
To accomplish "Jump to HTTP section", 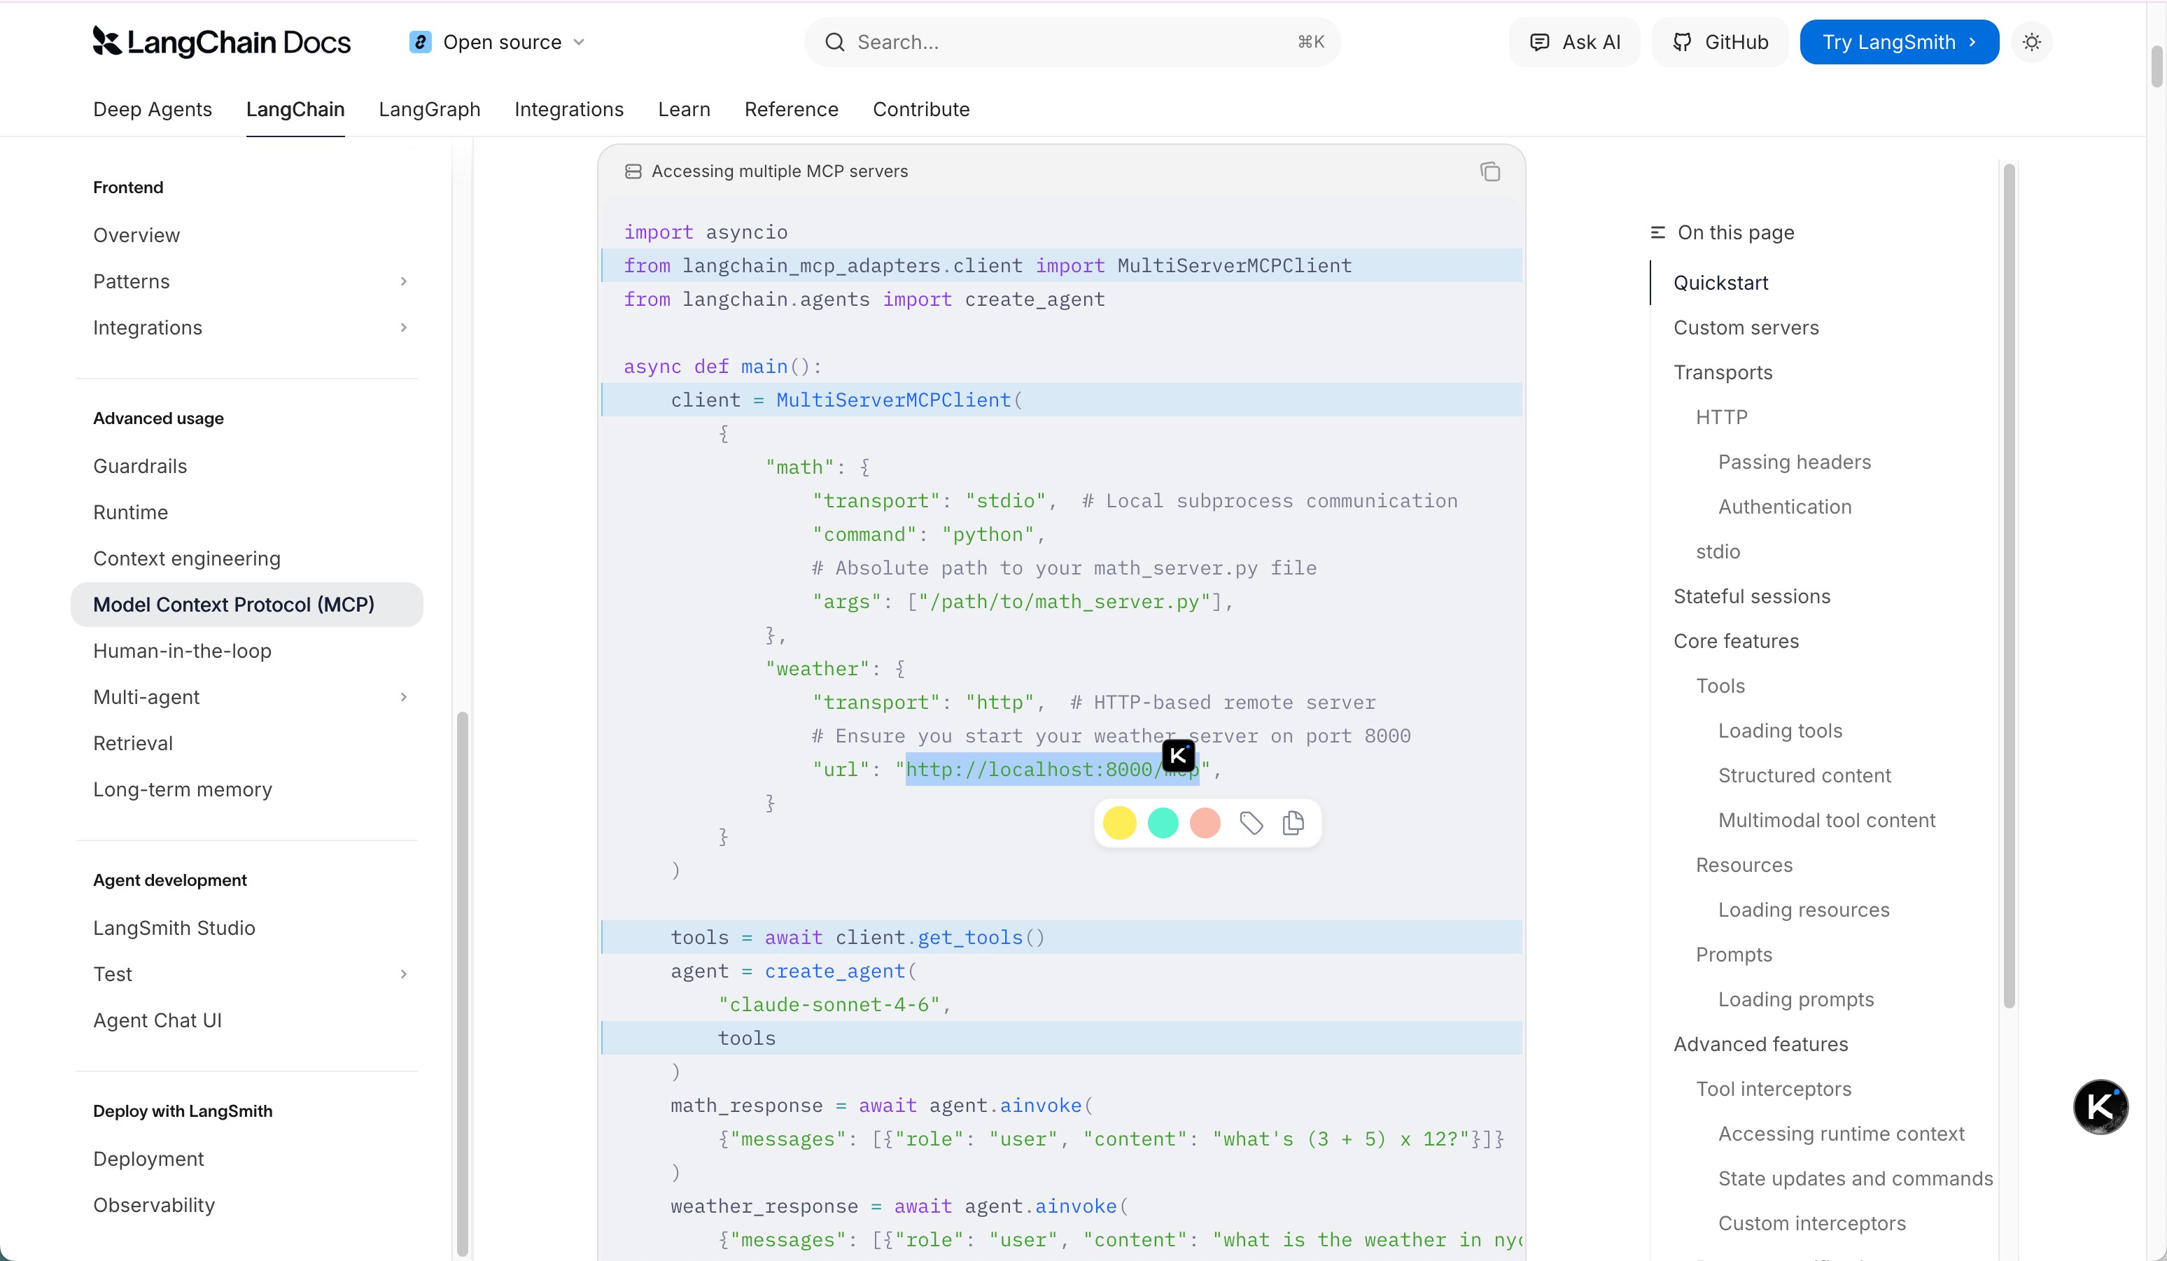I will 1722,417.
